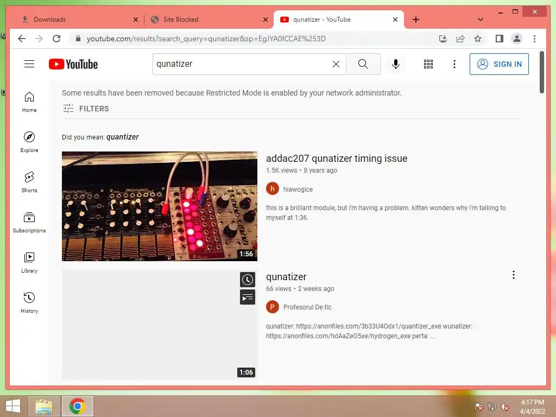Screen dimensions: 556x417
Task: Open Subscriptions in sidebar
Action: (x=29, y=222)
